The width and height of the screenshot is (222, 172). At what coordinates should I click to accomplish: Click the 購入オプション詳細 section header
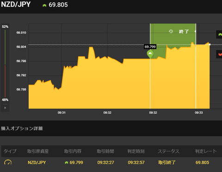(x=22, y=128)
